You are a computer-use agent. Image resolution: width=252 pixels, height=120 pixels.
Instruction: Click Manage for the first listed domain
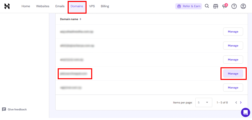pyautogui.click(x=233, y=31)
